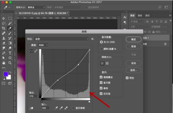Select the Lasso tool
The width and height of the screenshot is (173, 113).
tap(4, 23)
